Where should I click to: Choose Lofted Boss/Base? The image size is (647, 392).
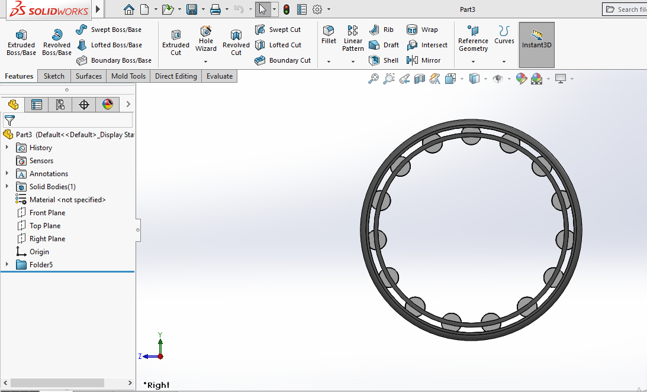click(110, 45)
